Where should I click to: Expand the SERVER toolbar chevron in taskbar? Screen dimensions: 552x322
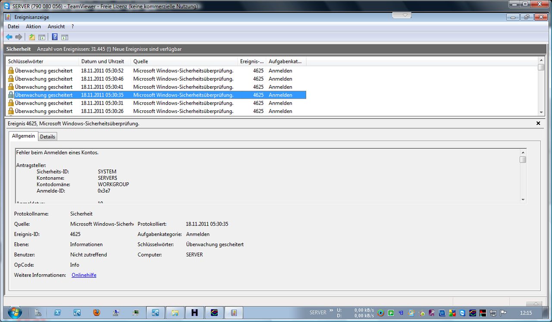(331, 310)
